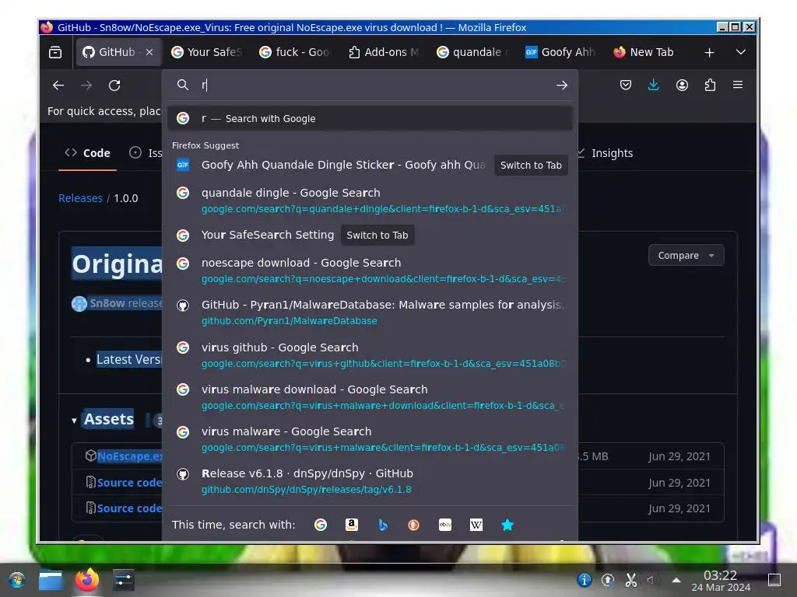Screen dimensions: 797x597
Task: Open Firefox View tab list icon
Action: [x=55, y=52]
